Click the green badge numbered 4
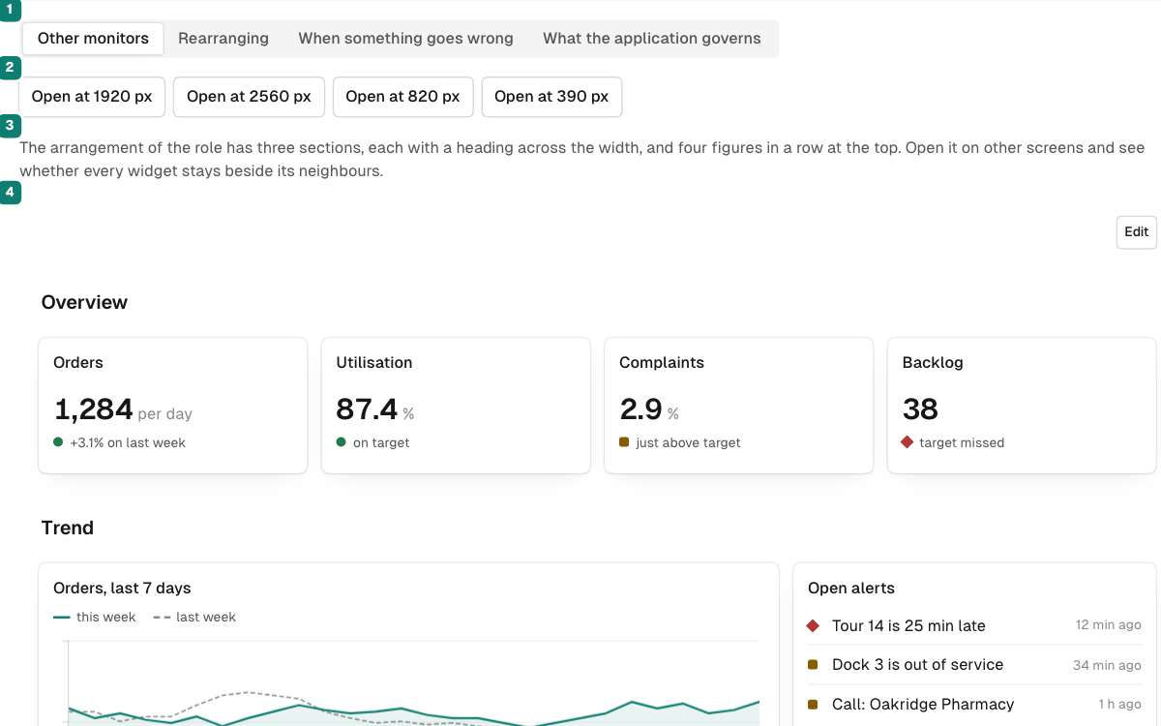 [x=10, y=194]
